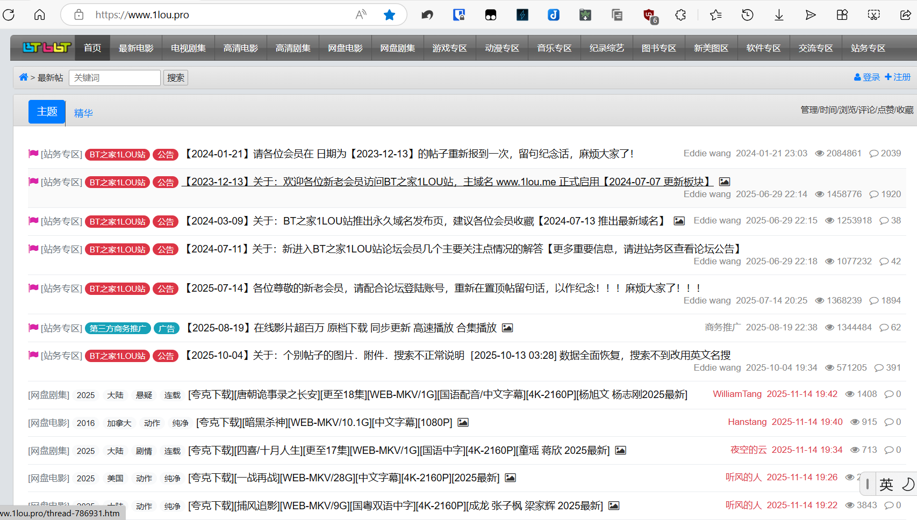
Task: Open the browser History clock icon
Action: (x=747, y=15)
